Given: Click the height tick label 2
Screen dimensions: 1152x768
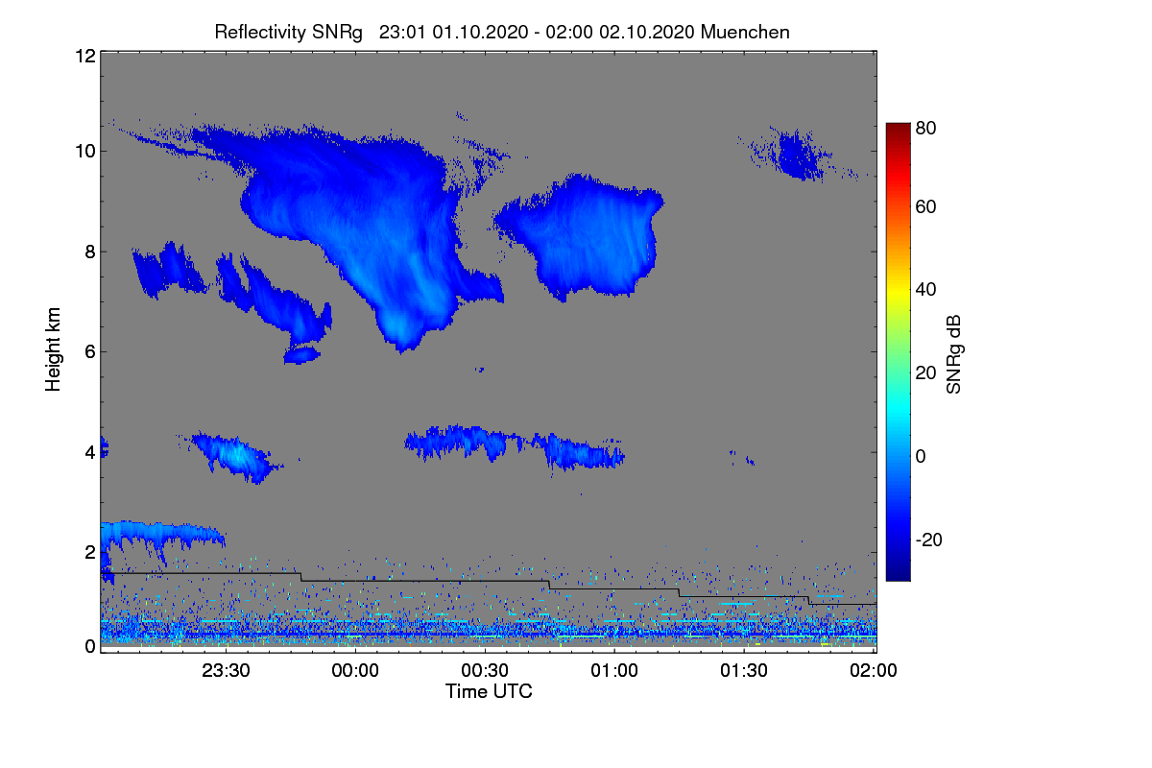Looking at the screenshot, I should (x=89, y=552).
